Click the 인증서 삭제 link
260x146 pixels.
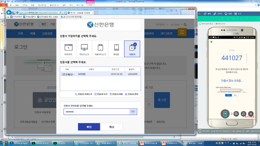116,94
